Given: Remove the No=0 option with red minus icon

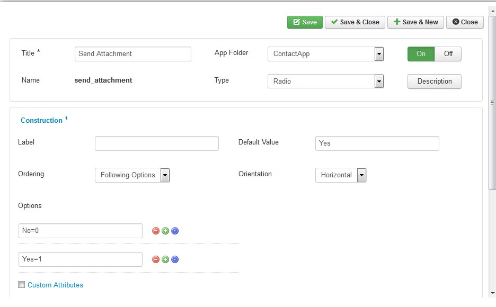Looking at the screenshot, I should [x=156, y=231].
